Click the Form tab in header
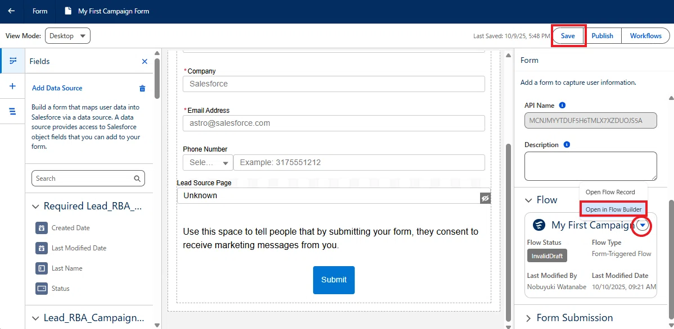 click(x=40, y=11)
